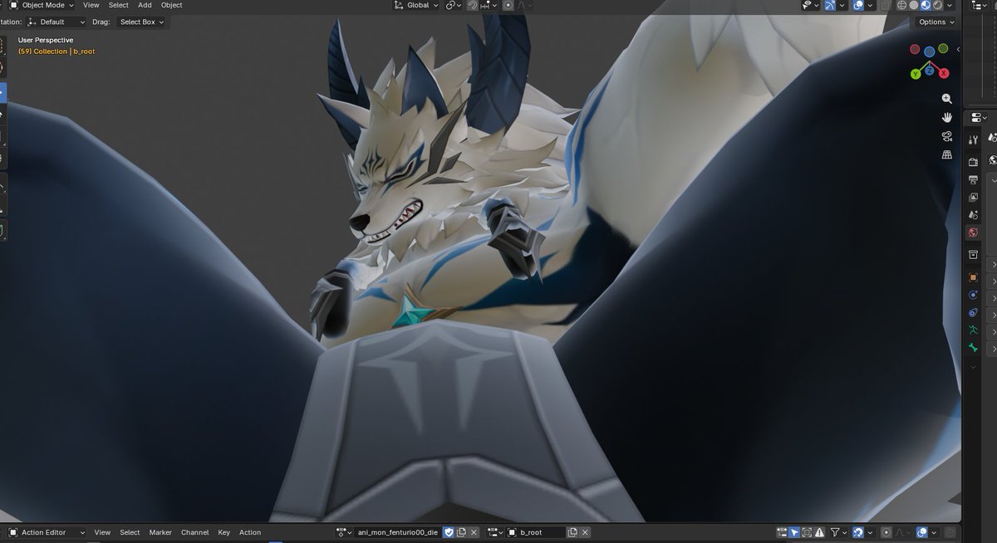The height and width of the screenshot is (543, 997).
Task: Toggle proportional editing in viewport header
Action: pyautogui.click(x=508, y=5)
